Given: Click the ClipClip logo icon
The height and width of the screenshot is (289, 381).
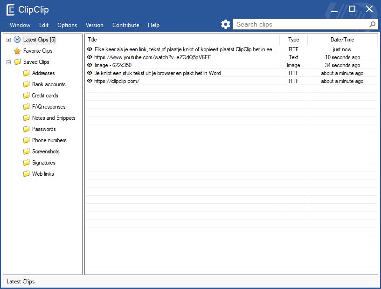Looking at the screenshot, I should tap(10, 10).
